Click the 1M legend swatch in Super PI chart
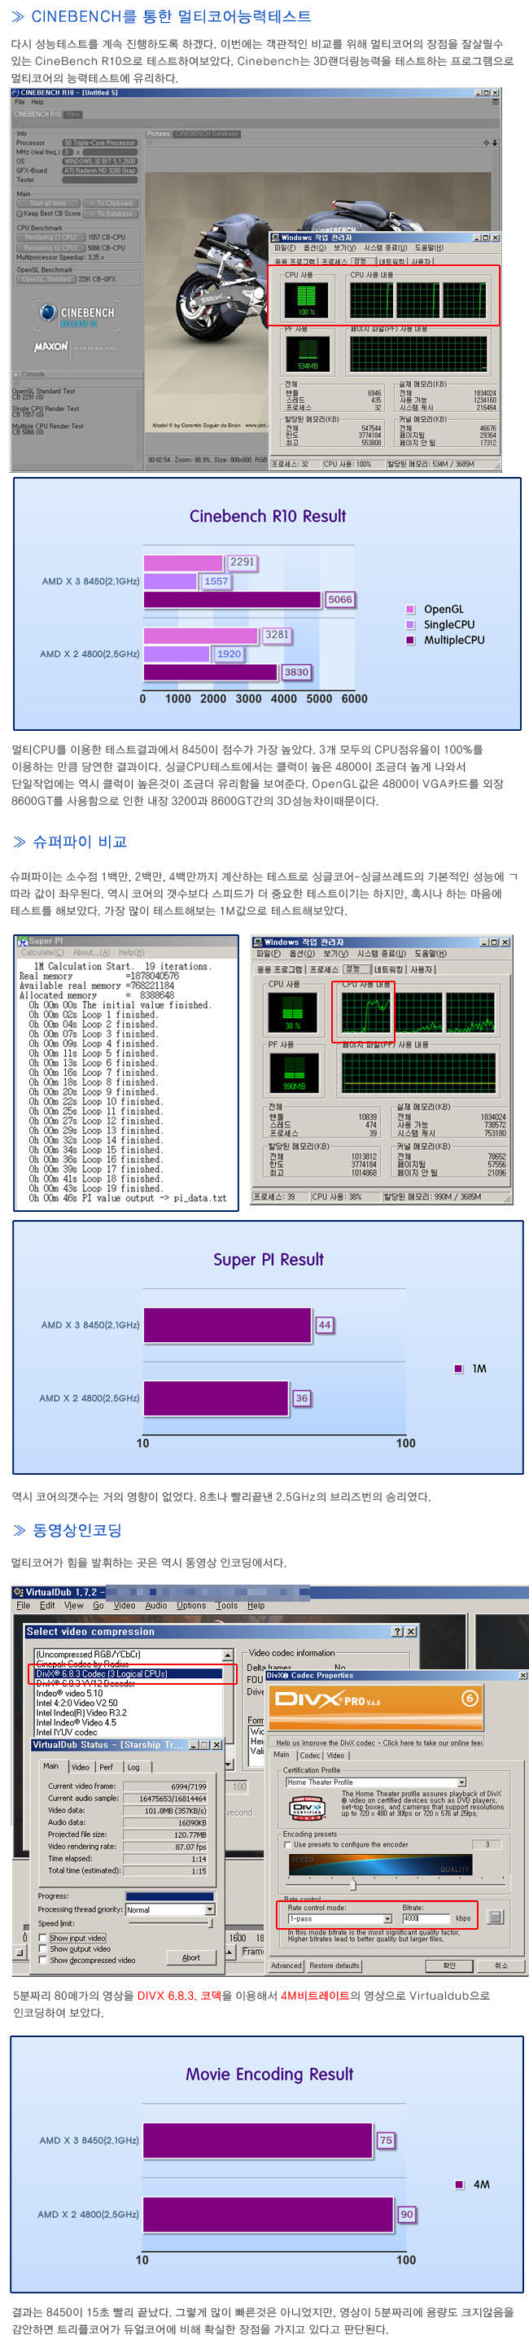Image resolution: width=529 pixels, height=2344 pixels. point(459,1368)
